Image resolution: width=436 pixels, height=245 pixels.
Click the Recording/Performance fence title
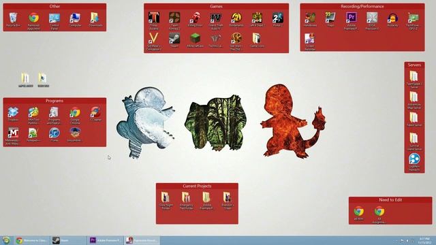(362, 6)
